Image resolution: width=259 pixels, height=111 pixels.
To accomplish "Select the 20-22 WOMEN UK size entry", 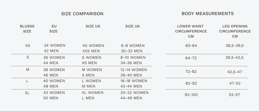I will click(x=135, y=93).
